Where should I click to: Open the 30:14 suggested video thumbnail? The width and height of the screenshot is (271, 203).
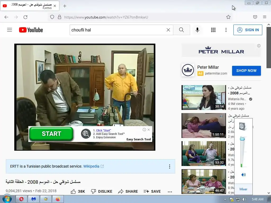(204, 97)
